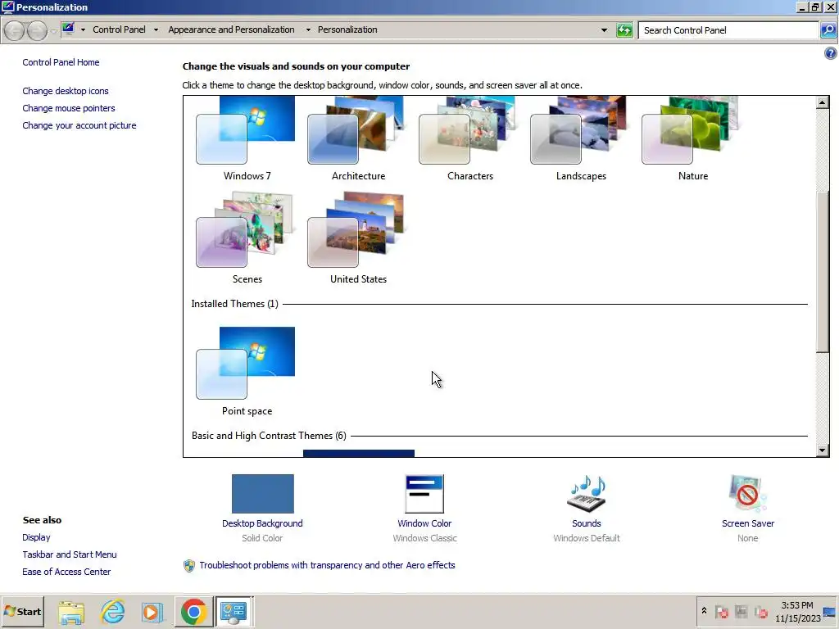Click the Search Control Panel field

(x=728, y=30)
